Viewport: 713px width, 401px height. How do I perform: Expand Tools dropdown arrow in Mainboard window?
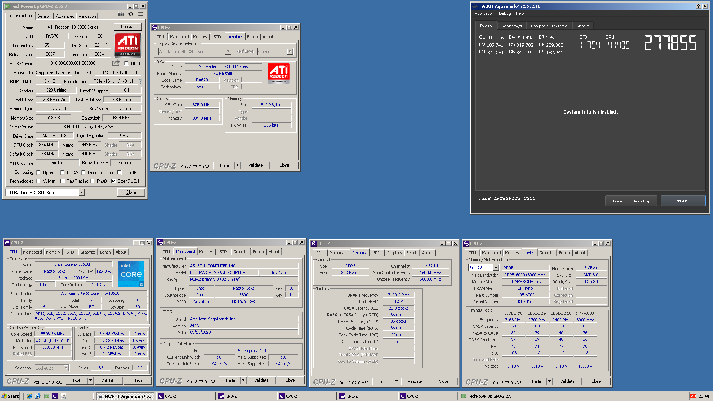click(243, 380)
